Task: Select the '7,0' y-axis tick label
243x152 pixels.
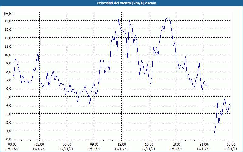Action: 8,80
